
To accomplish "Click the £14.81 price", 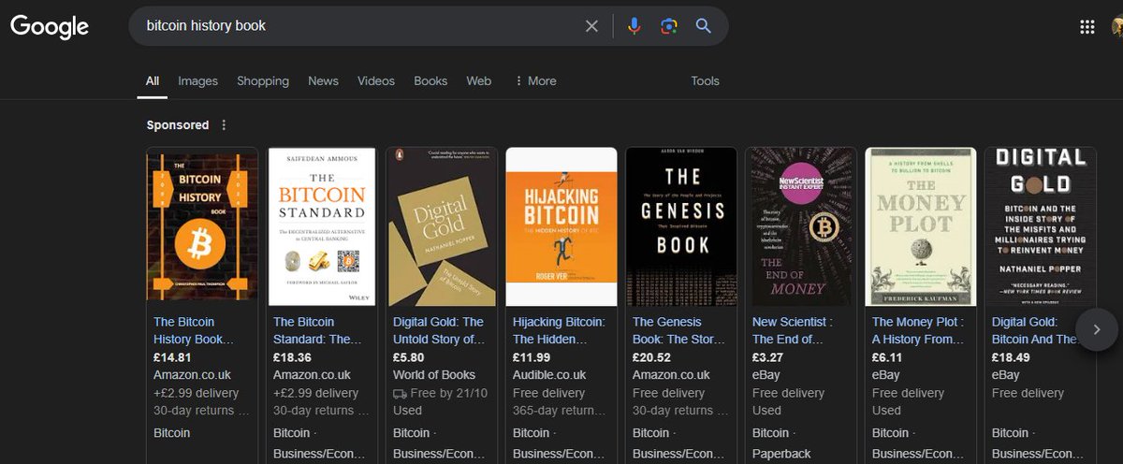I will (x=172, y=357).
